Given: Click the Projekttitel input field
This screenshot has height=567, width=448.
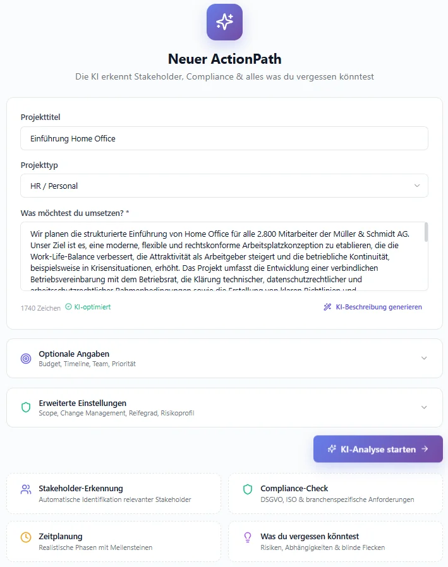Looking at the screenshot, I should (x=224, y=138).
